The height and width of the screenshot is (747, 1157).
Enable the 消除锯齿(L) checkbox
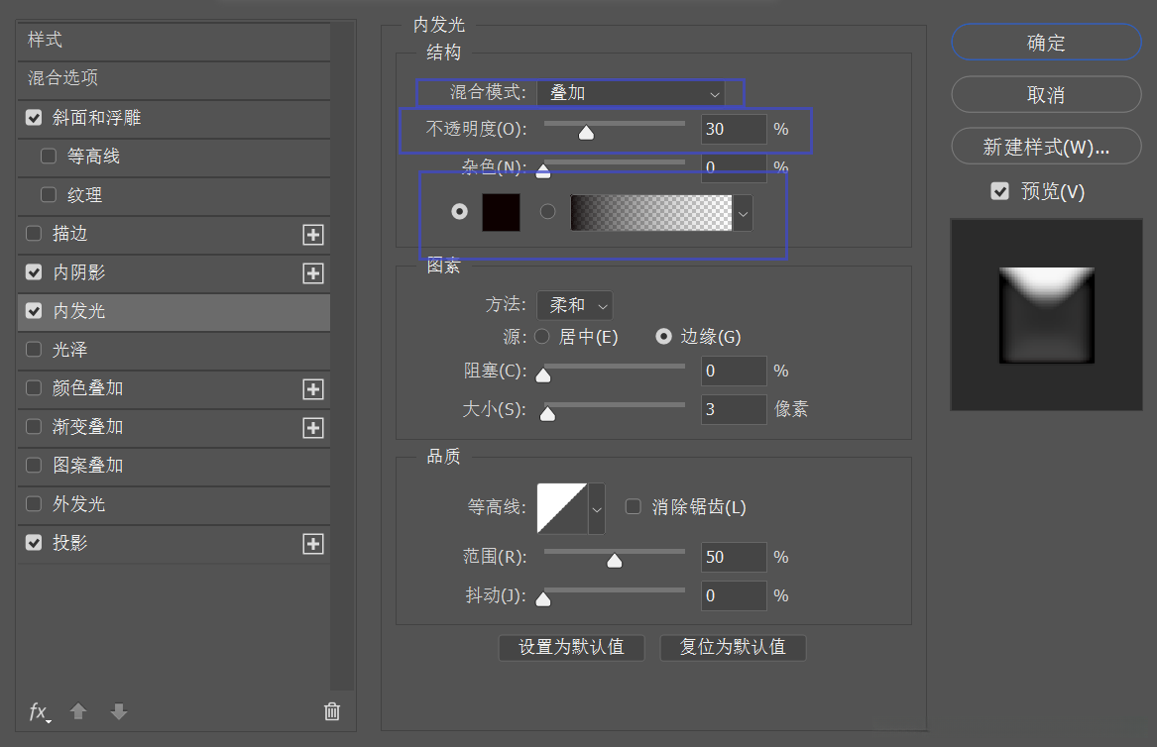[x=633, y=505]
